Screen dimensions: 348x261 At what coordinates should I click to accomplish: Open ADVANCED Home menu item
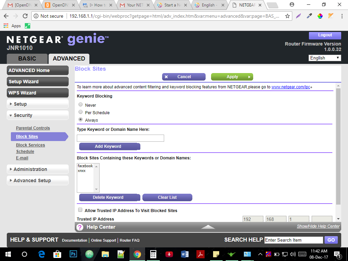tap(38, 70)
